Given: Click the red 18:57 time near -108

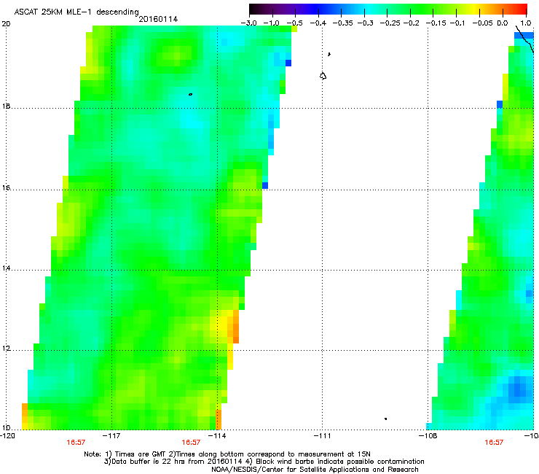Looking at the screenshot, I should tap(494, 443).
